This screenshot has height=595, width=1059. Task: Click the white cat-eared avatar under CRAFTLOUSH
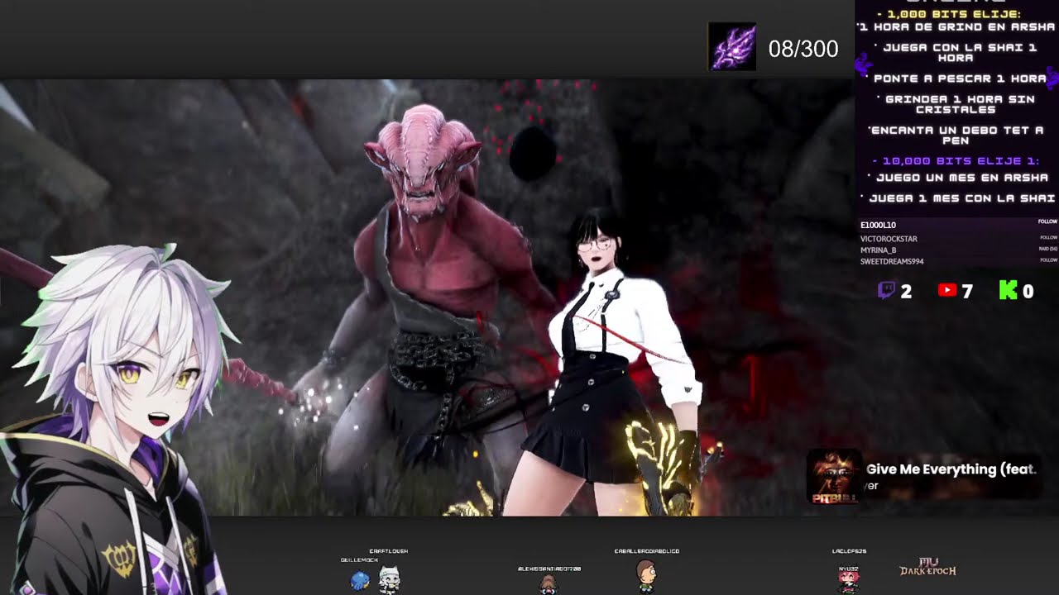[x=389, y=578]
